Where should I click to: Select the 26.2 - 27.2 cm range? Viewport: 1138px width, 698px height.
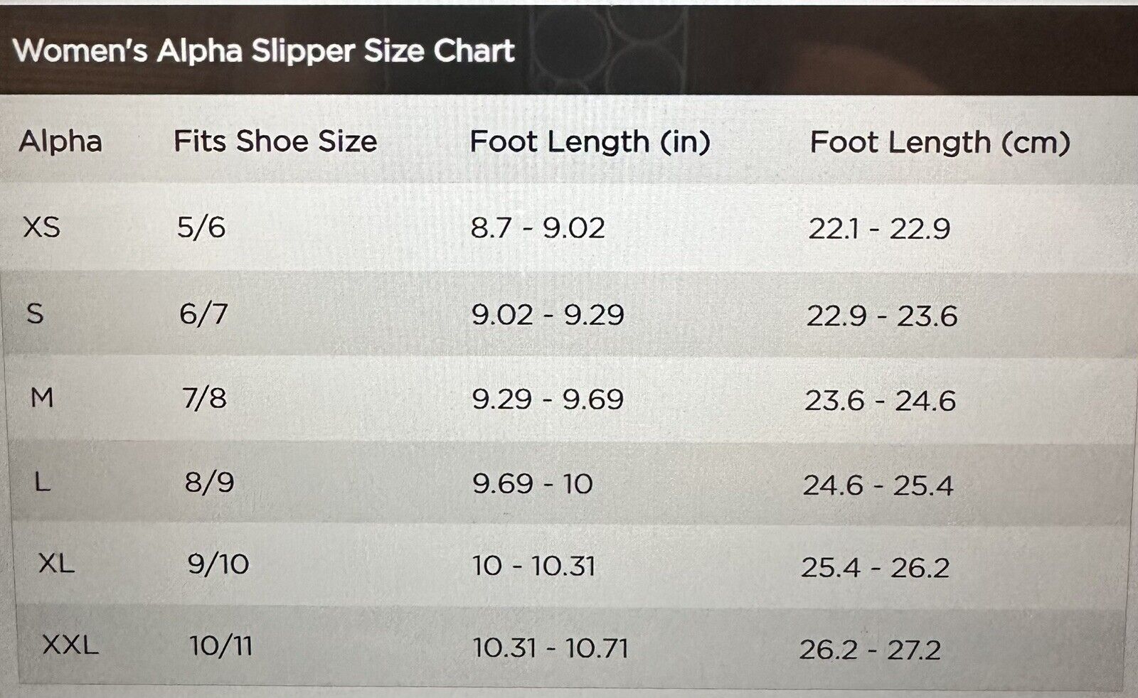[x=871, y=650]
